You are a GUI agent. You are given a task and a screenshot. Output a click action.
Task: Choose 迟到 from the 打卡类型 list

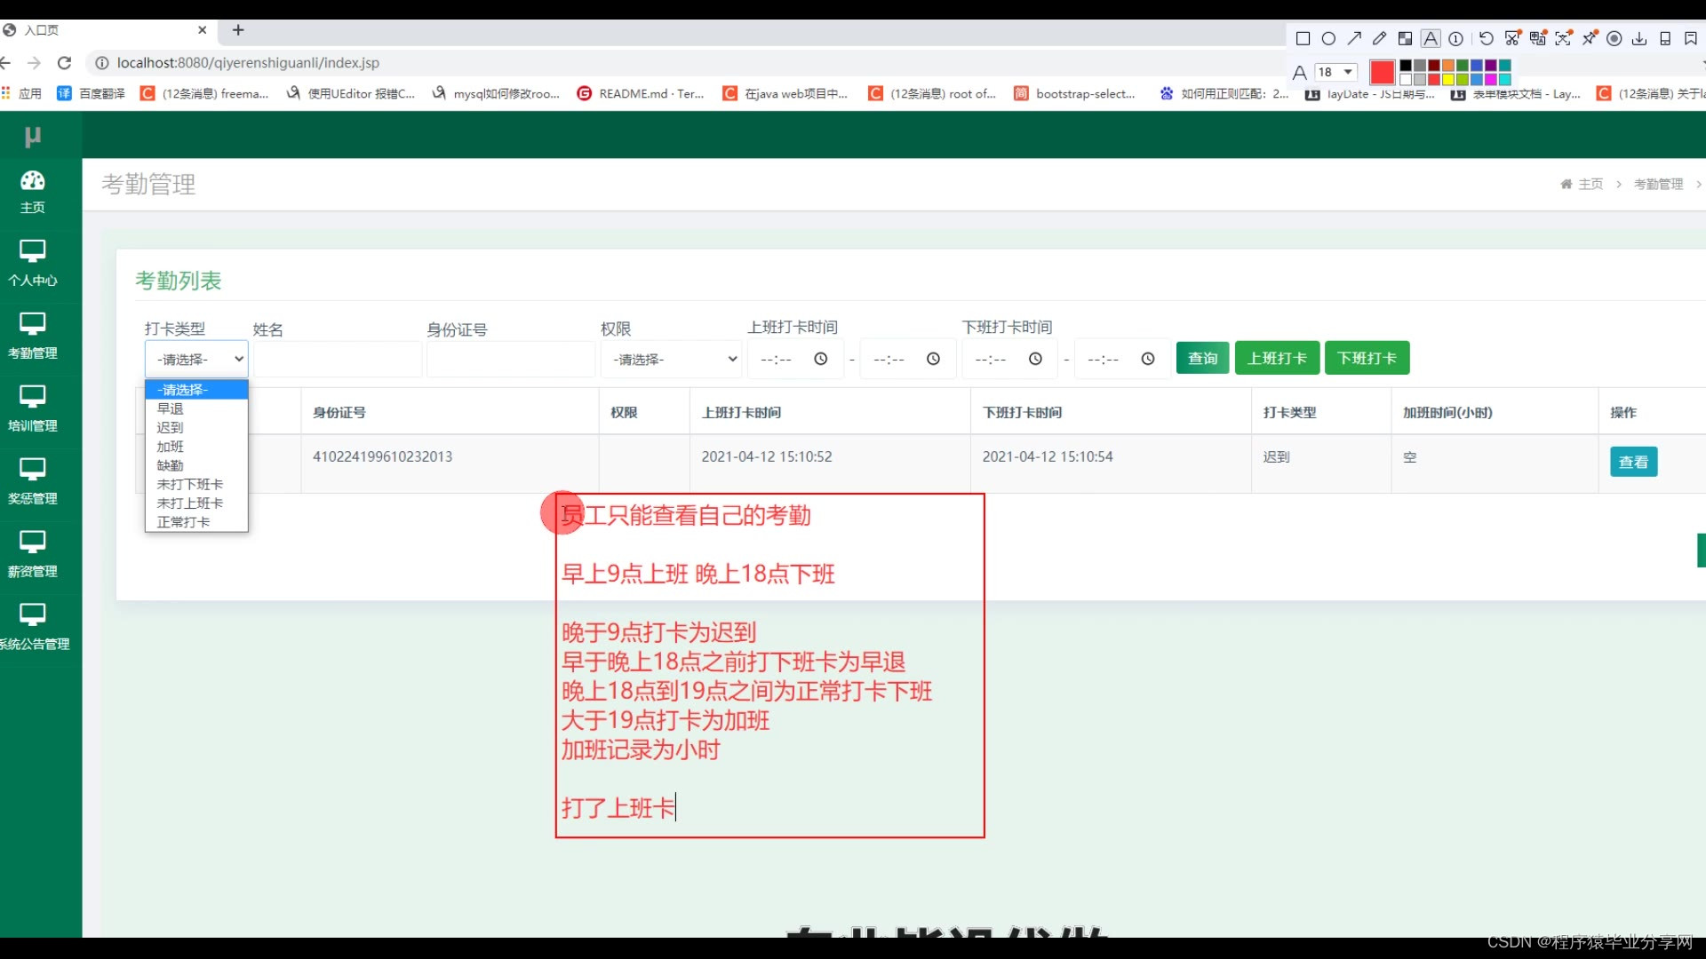(171, 427)
